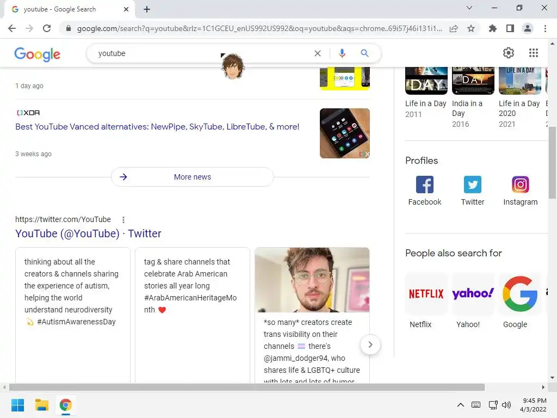Click the vertical page scrollbar
This screenshot has height=418, width=557.
tap(552, 162)
